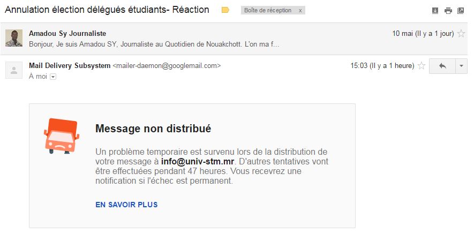Click the expand all messages icon
Image resolution: width=474 pixels, height=241 pixels.
click(435, 11)
